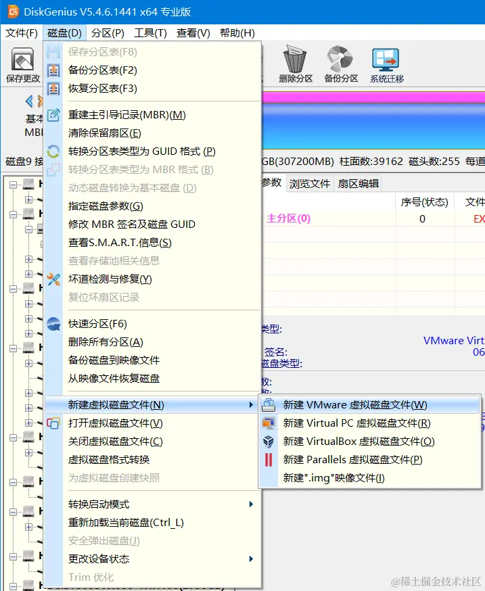485x591 pixels.
Task: Close the 磁盘(D) menu from the menu bar
Action: pos(64,33)
